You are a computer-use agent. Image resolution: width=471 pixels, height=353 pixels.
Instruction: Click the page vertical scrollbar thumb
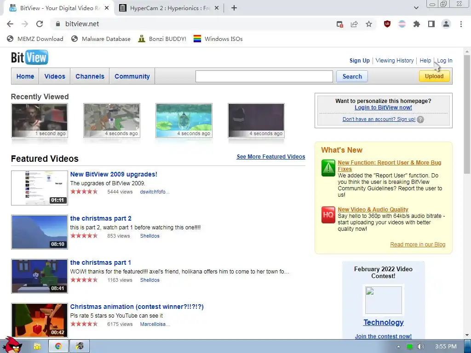tap(467, 114)
